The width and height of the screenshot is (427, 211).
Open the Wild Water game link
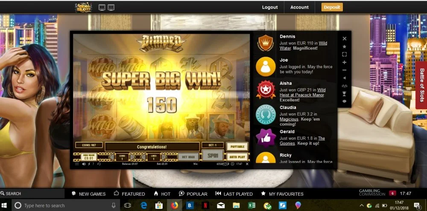pos(303,46)
